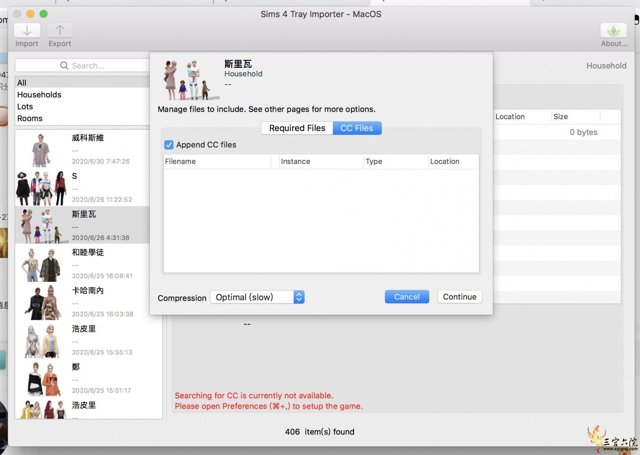Click the Export toolbar icon
The image size is (640, 455).
(x=60, y=31)
